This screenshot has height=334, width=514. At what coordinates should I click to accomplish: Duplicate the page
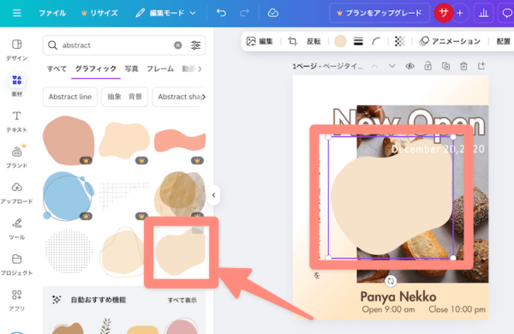tap(445, 66)
